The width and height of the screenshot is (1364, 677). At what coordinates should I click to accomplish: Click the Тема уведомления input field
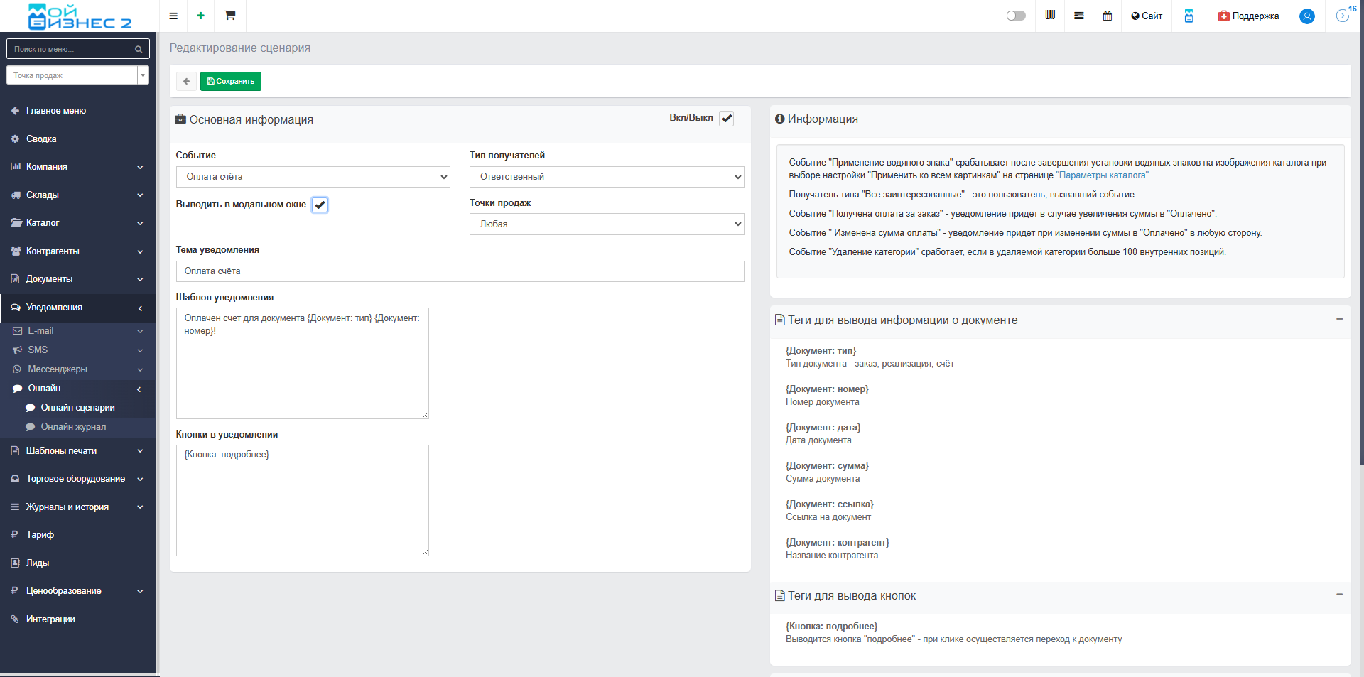point(460,271)
